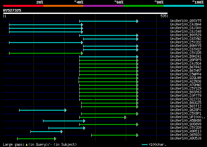Select the UniRef100_O22721 label

(186, 99)
